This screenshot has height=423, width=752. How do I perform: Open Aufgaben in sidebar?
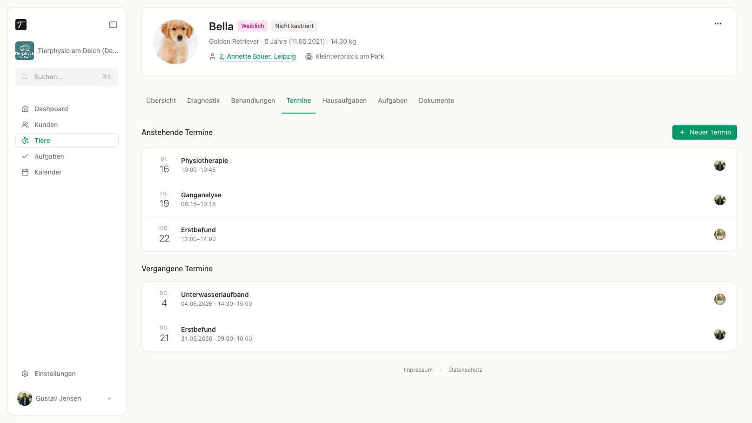tap(67, 156)
